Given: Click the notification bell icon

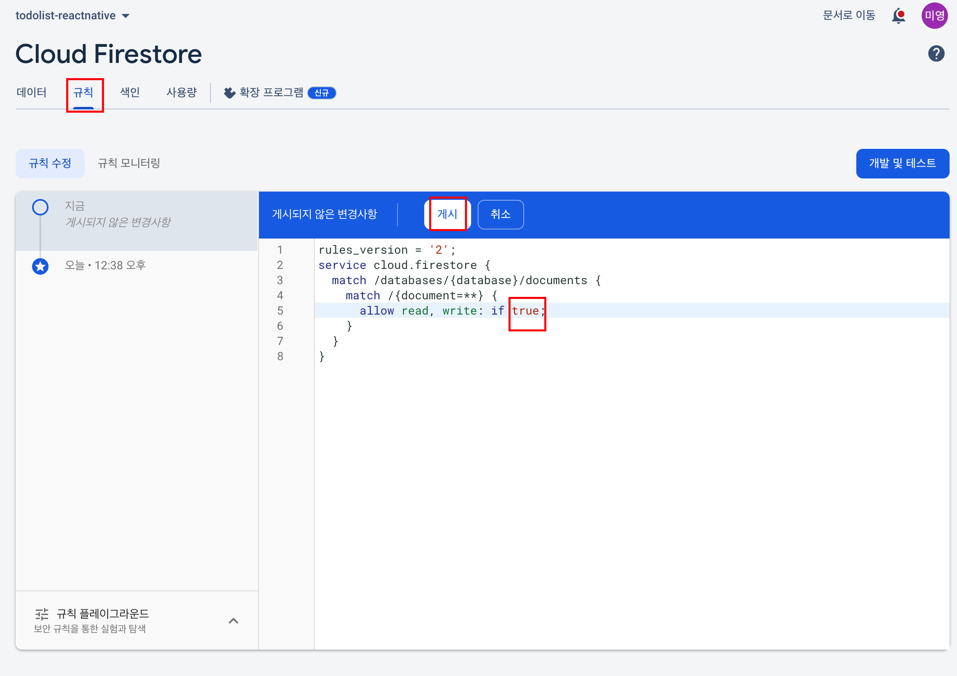Looking at the screenshot, I should 898,16.
